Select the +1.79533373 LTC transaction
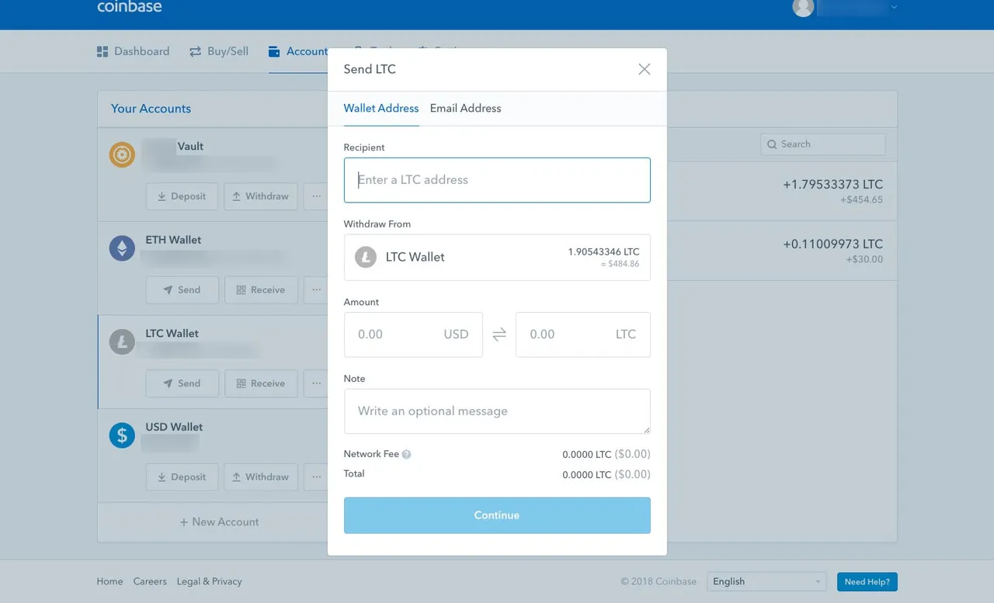The width and height of the screenshot is (994, 603). click(x=782, y=192)
